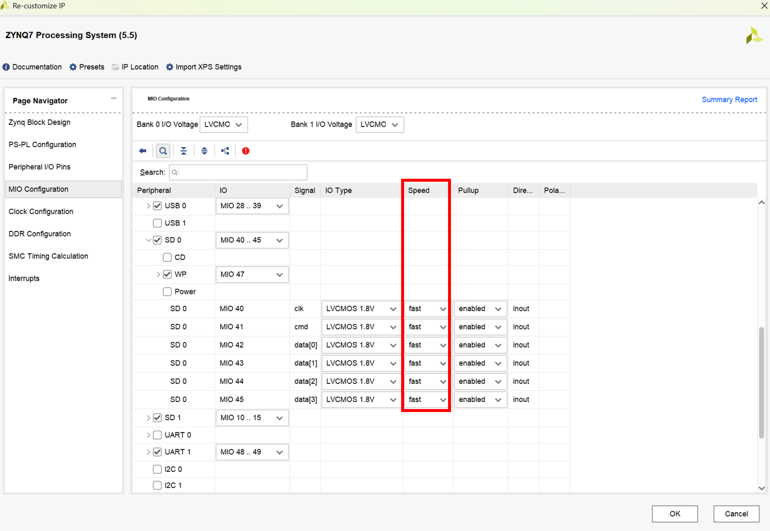Click the scroll-down arrow of the MIO table
The width and height of the screenshot is (770, 531).
pos(762,488)
